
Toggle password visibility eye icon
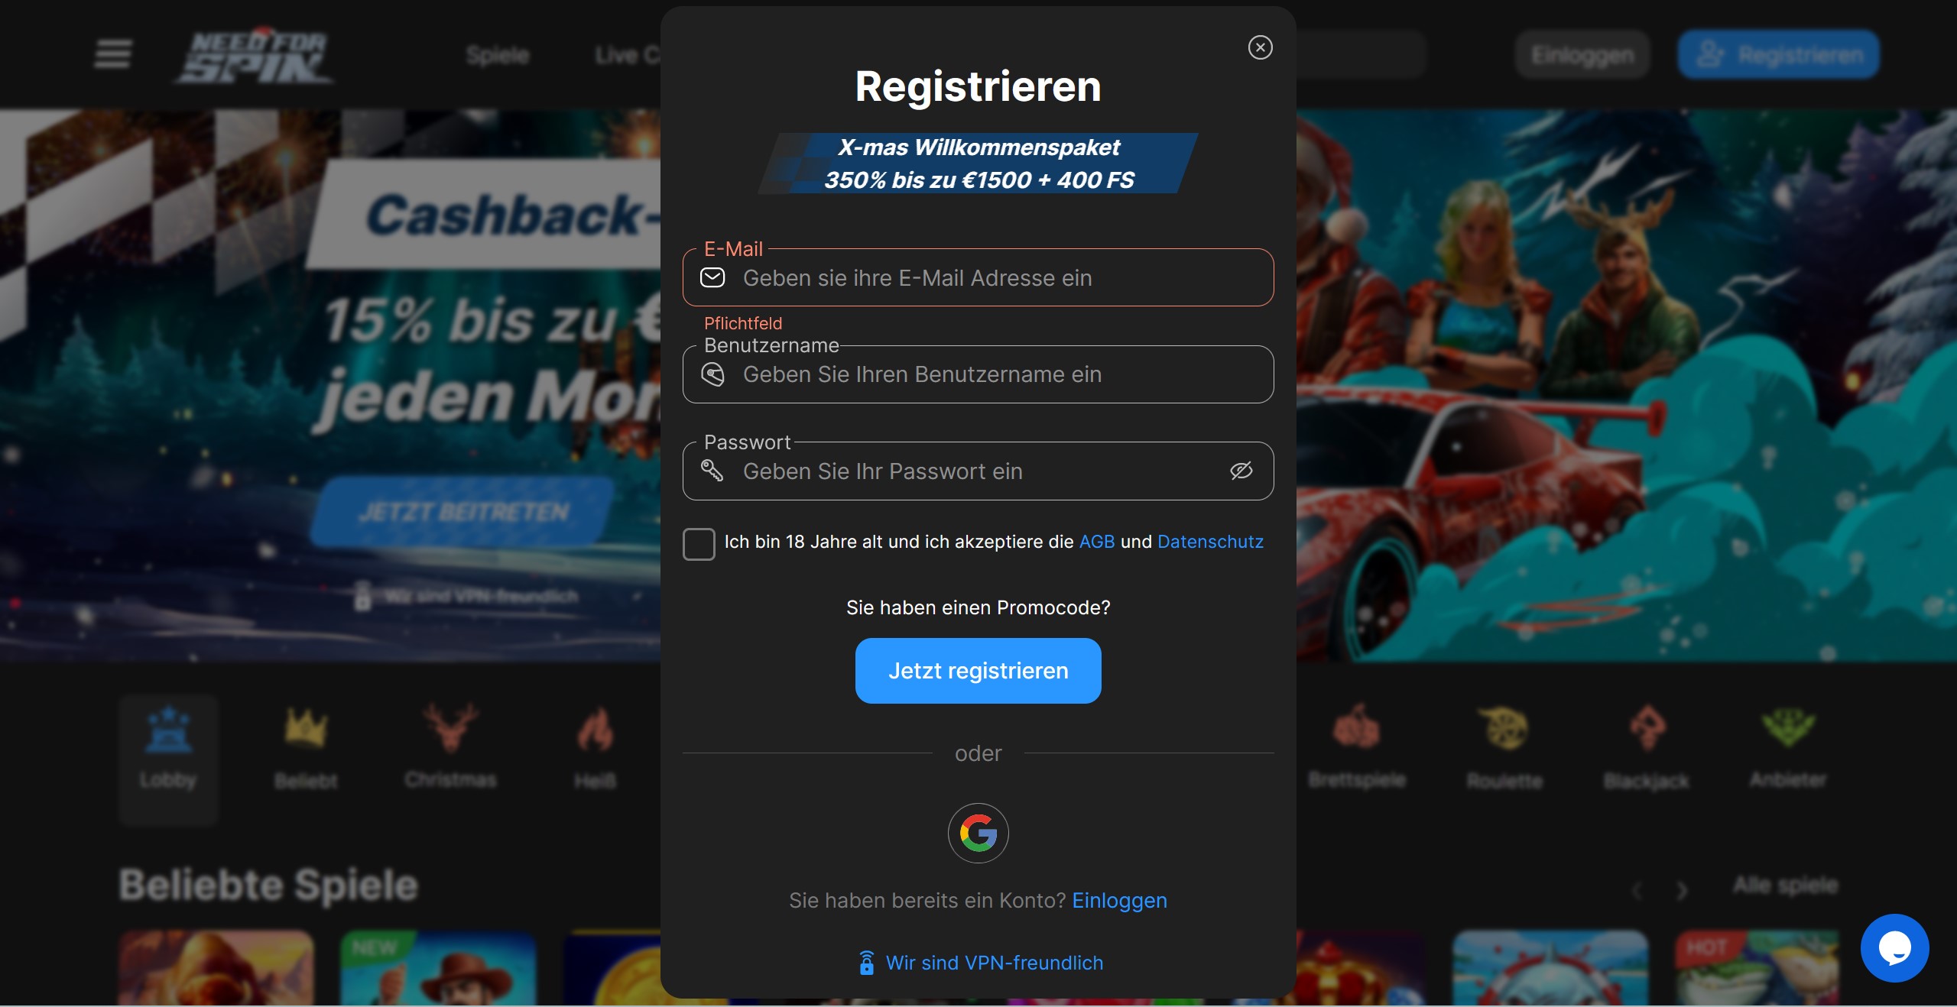point(1241,471)
